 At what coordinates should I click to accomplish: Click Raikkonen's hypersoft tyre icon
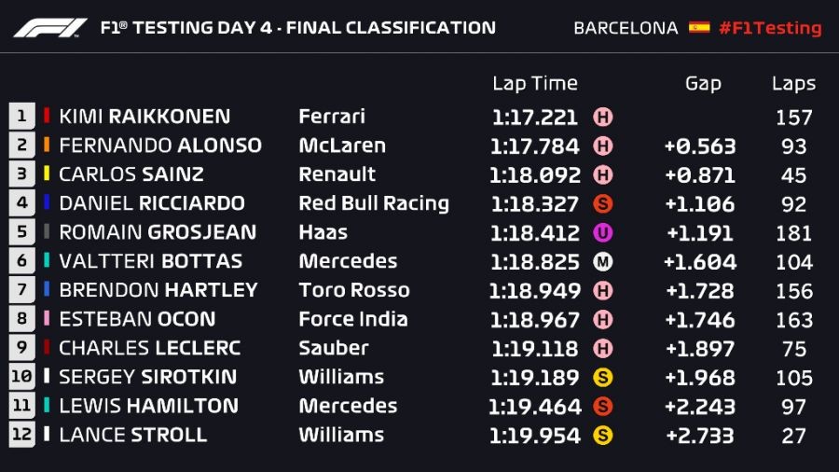click(x=603, y=118)
